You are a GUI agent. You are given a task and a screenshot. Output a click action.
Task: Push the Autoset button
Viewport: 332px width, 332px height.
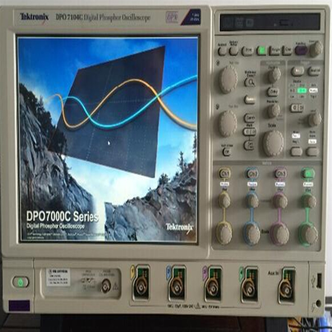tap(222, 51)
